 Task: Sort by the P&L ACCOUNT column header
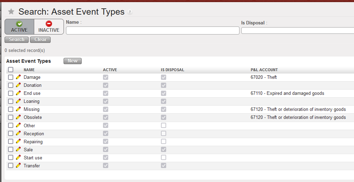coord(264,70)
